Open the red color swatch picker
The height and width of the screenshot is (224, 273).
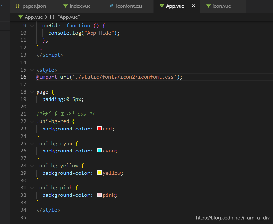tap(99, 129)
